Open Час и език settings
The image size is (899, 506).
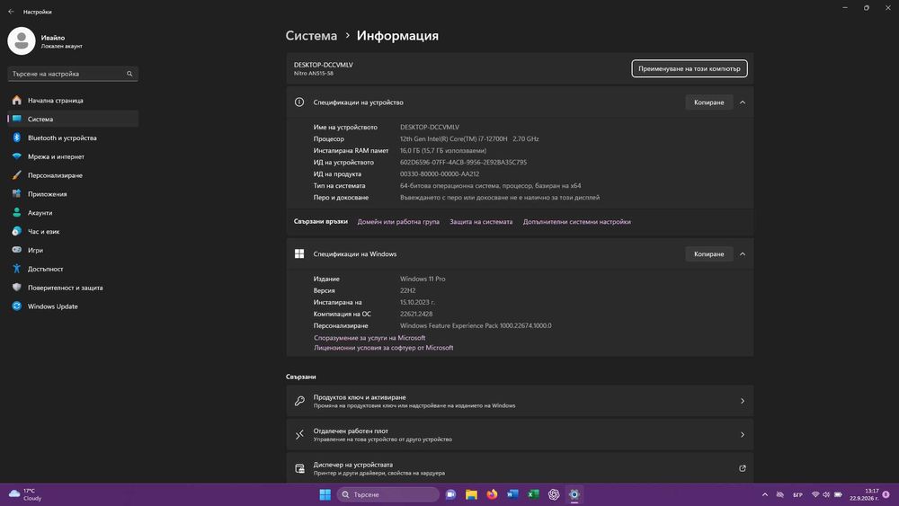point(73,232)
